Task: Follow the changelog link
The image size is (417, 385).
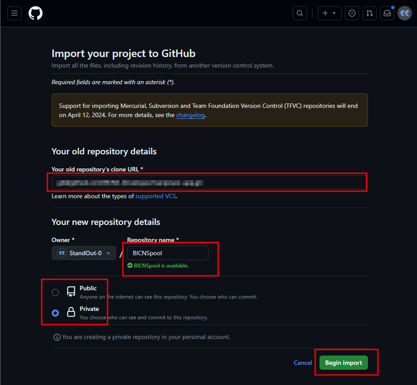Action: pyautogui.click(x=191, y=115)
